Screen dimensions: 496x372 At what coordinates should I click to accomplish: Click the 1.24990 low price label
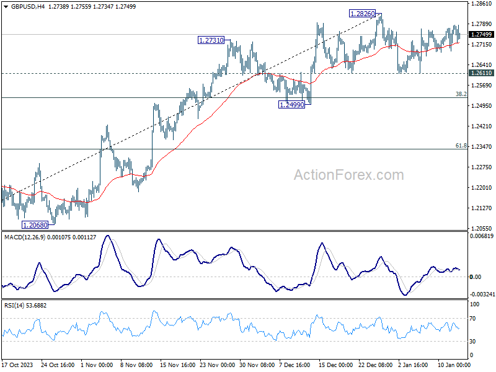pyautogui.click(x=291, y=105)
